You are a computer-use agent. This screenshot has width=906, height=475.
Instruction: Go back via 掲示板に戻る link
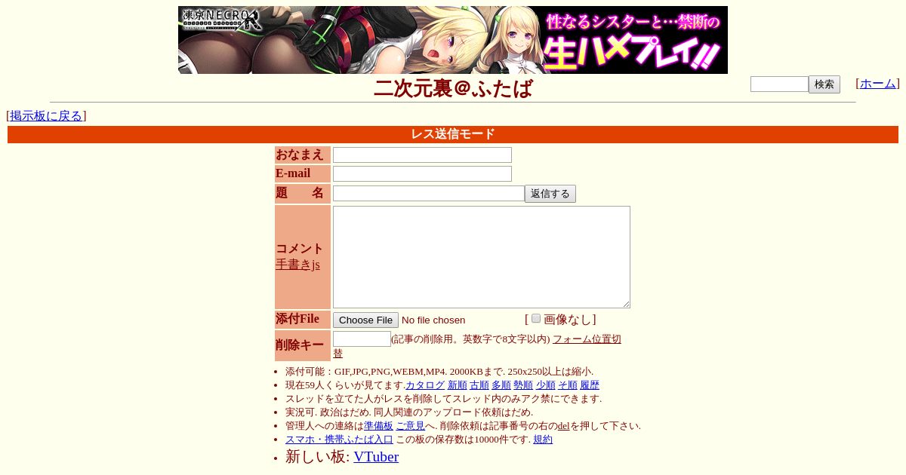(46, 115)
